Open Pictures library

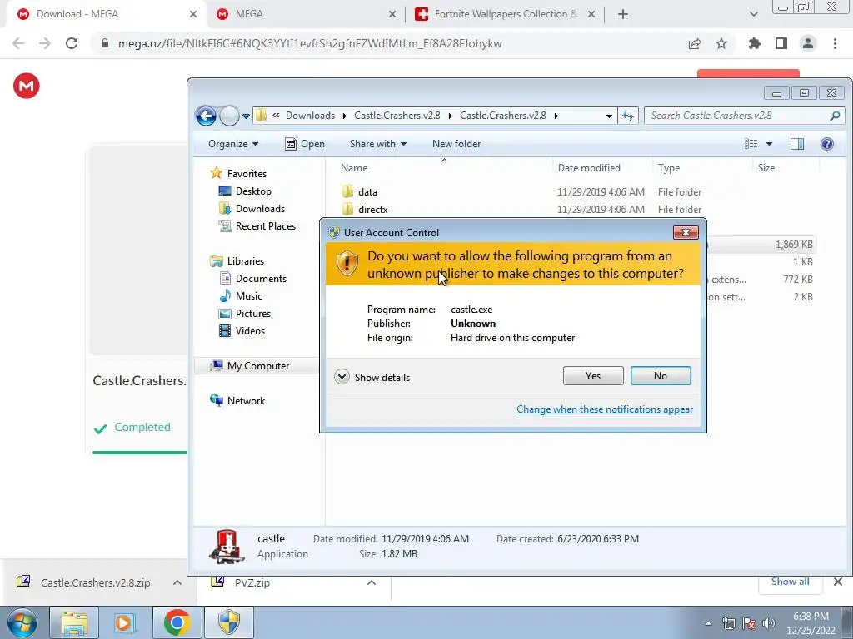tap(253, 314)
